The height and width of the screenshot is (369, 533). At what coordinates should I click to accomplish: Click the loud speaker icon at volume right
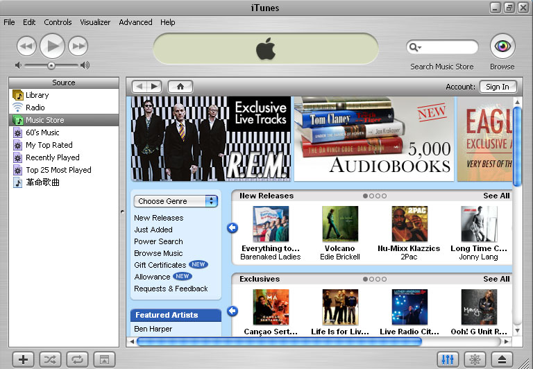point(85,65)
